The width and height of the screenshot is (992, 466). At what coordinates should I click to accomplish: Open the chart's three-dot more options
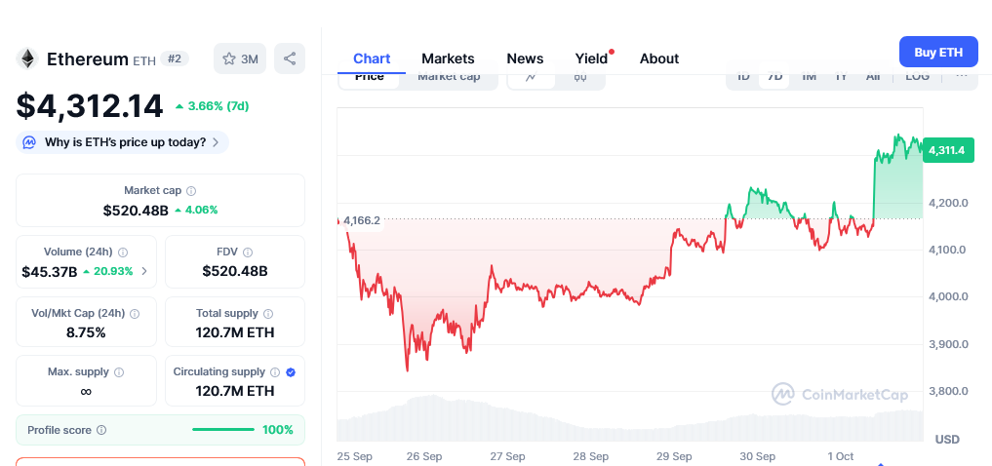[x=962, y=78]
